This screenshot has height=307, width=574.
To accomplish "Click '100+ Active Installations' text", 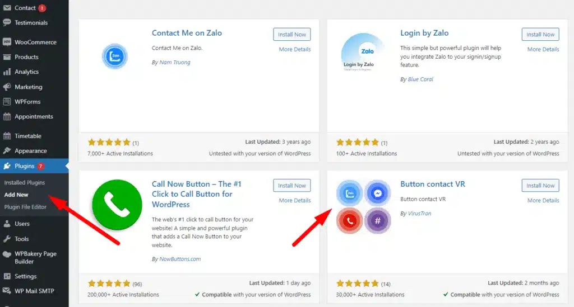I will 367,154.
